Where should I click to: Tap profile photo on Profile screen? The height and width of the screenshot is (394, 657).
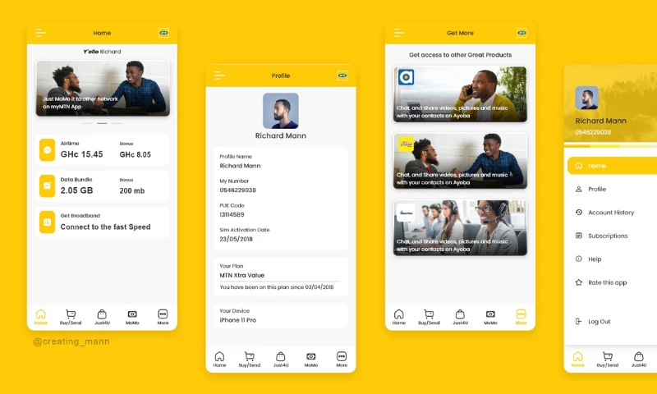click(281, 111)
